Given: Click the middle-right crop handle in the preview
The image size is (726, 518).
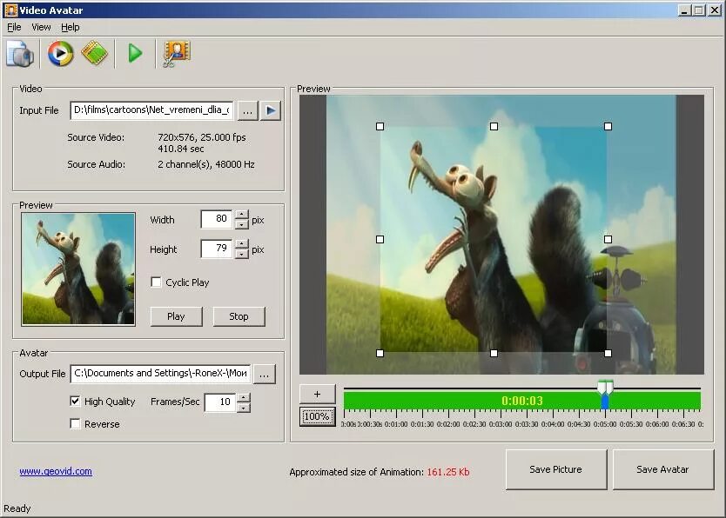Looking at the screenshot, I should tap(608, 239).
